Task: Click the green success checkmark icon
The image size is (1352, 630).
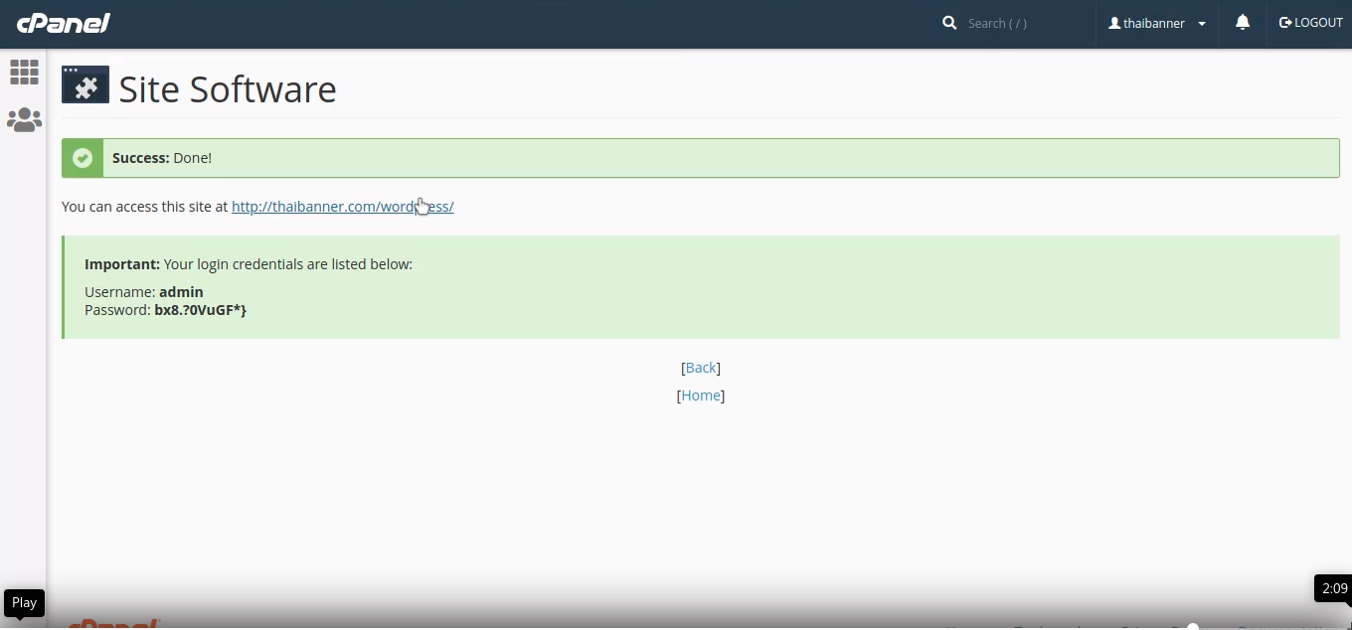Action: coord(83,158)
